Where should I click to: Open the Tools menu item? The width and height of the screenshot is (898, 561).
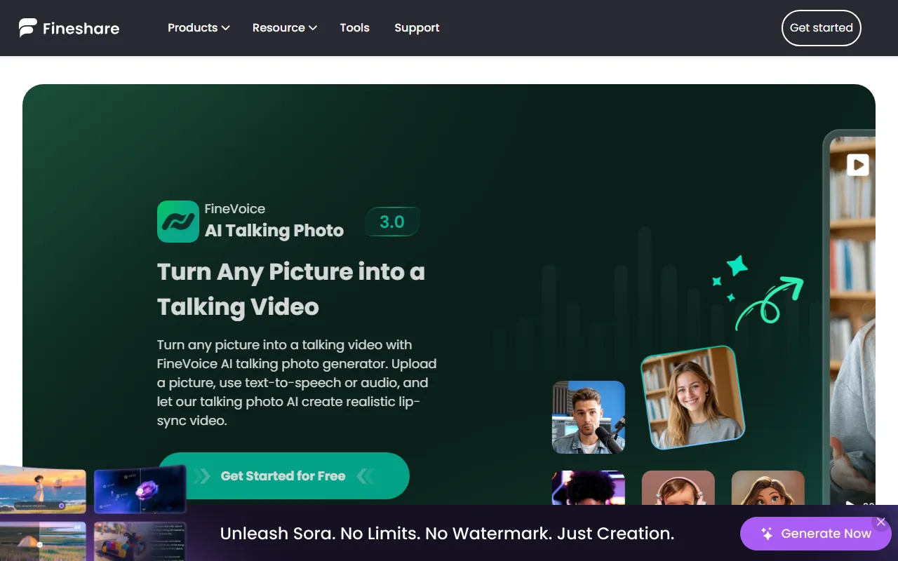(354, 28)
